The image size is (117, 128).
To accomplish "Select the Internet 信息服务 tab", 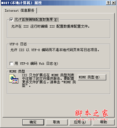I will (20, 10).
